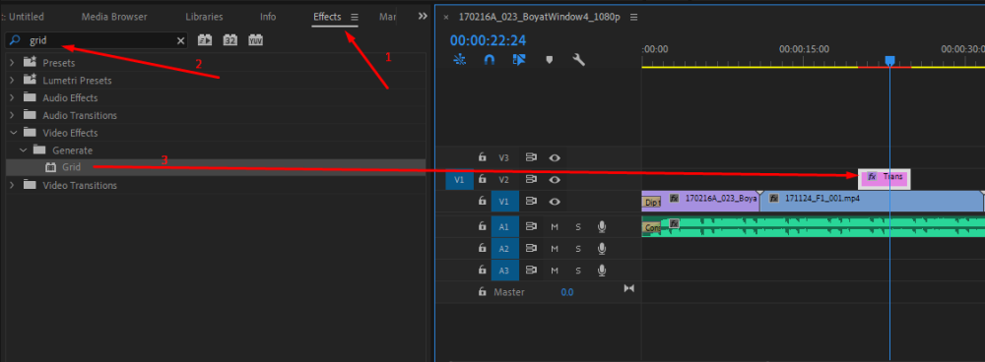Expand the Presets folder
The width and height of the screenshot is (985, 362).
12,63
